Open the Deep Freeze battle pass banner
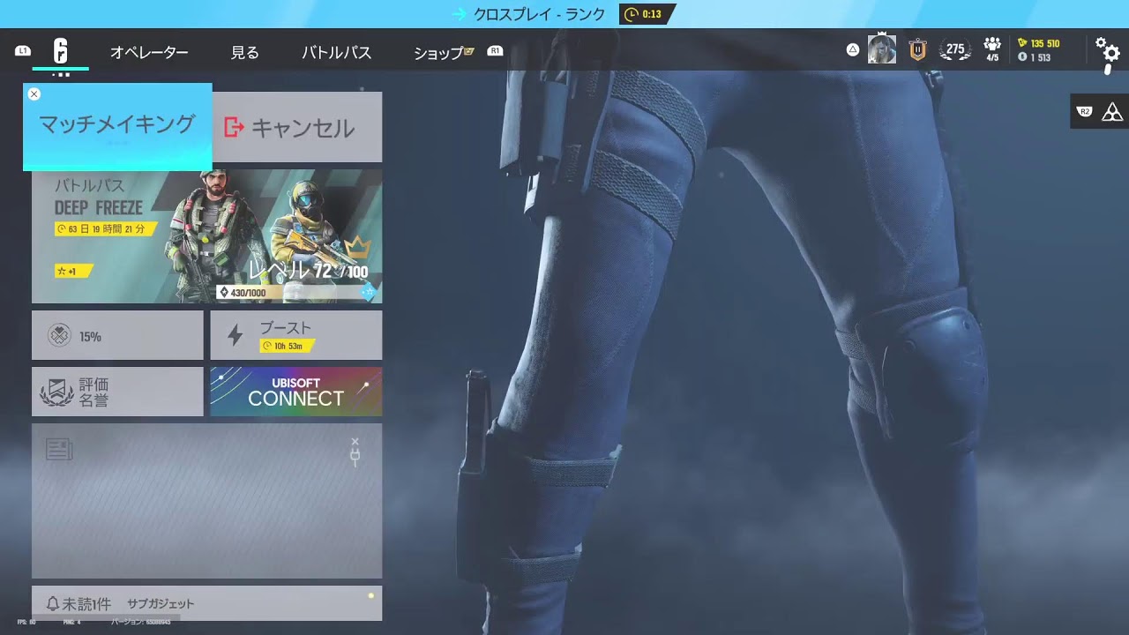 (x=207, y=236)
